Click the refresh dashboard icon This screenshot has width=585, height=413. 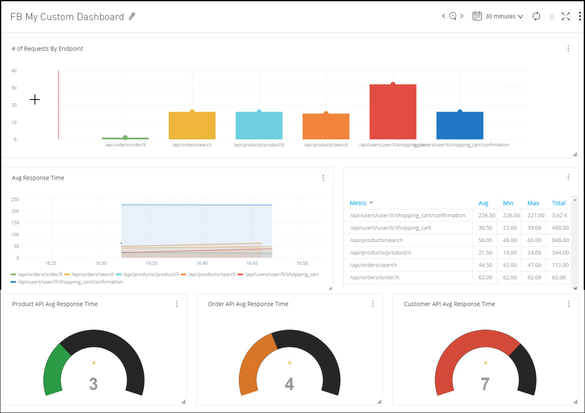click(x=536, y=16)
